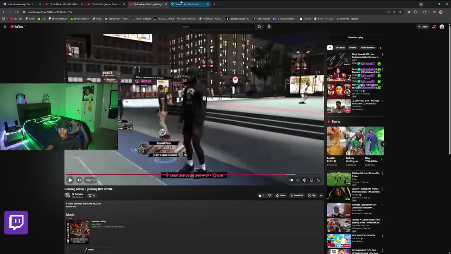
Task: Bookmark this page with star icon
Action: tap(400, 12)
